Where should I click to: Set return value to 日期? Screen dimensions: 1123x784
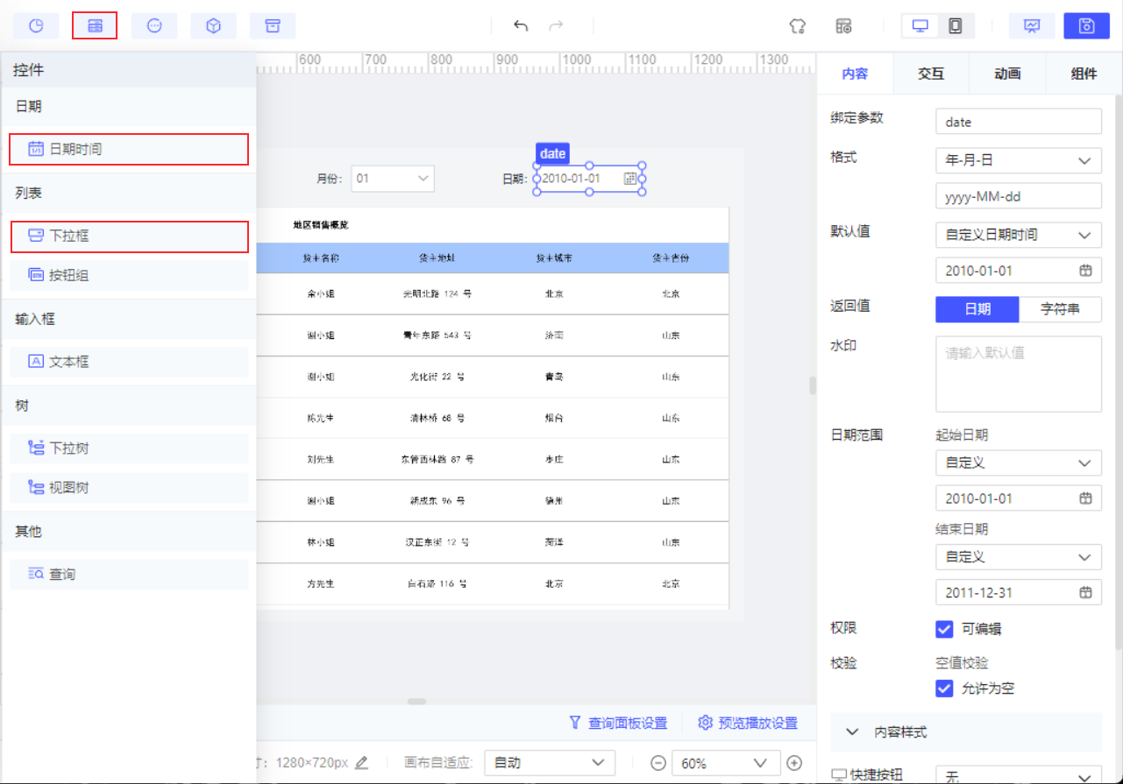coord(977,310)
